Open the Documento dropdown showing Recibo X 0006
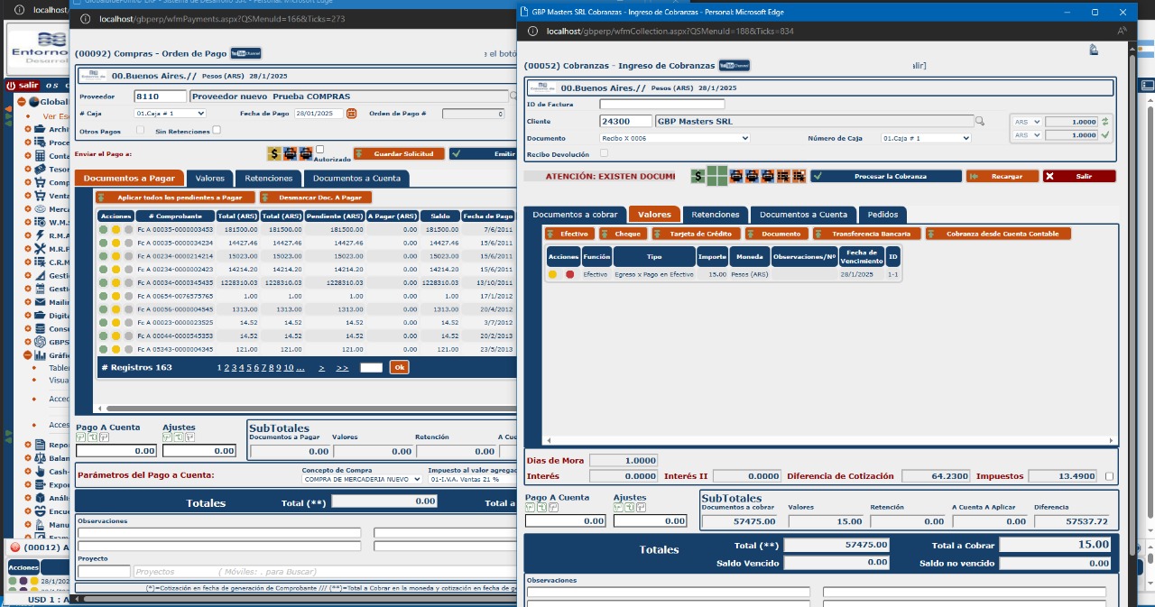Image resolution: width=1155 pixels, height=607 pixels. point(674,138)
